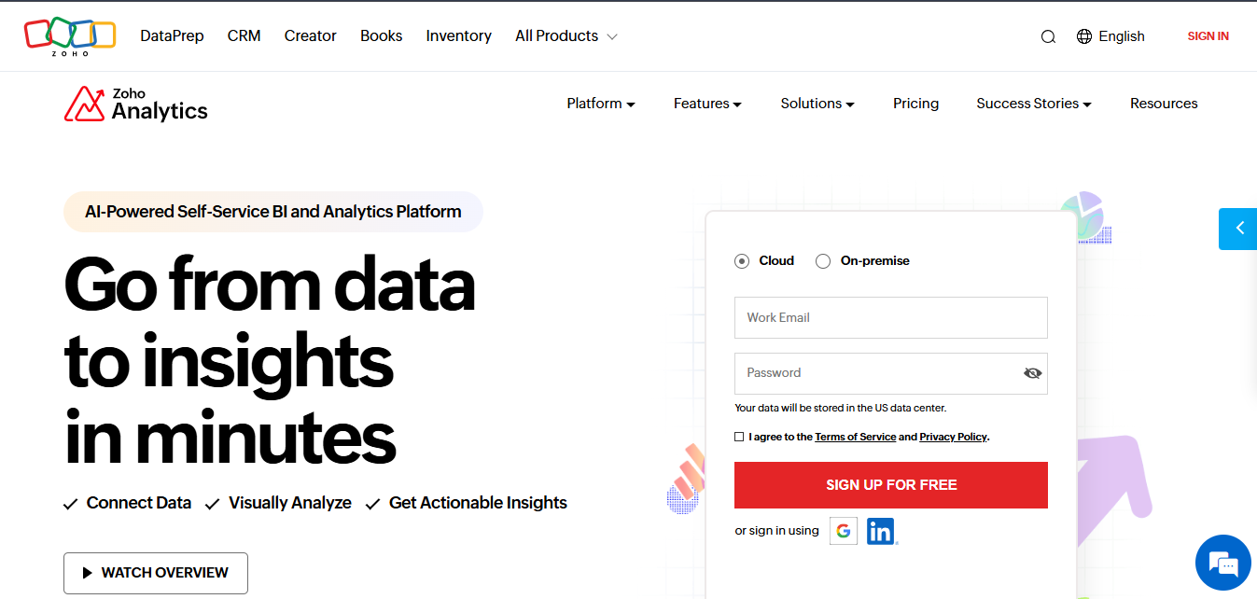Open the search magnifier icon
The height and width of the screenshot is (599, 1257).
1048,36
